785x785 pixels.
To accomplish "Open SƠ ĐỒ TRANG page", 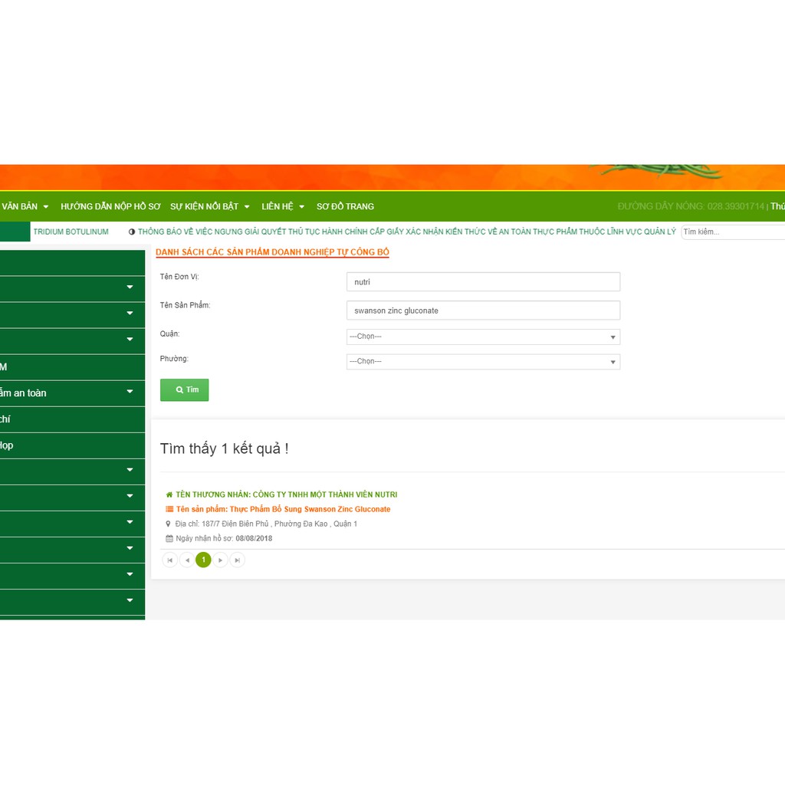I will coord(345,206).
